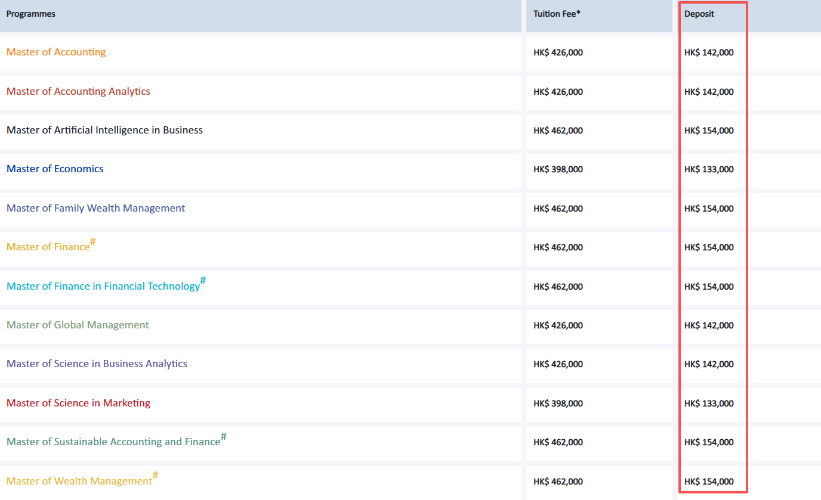Click the Master of Economics tuition fee

[558, 170]
